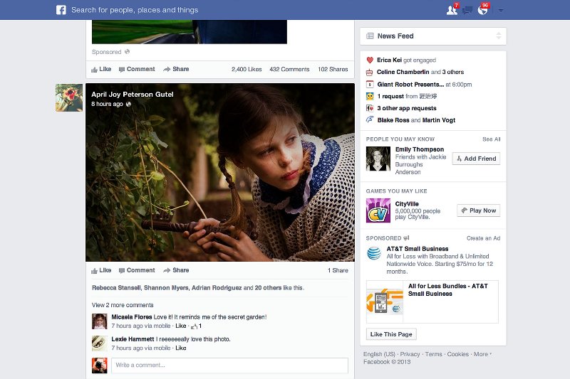View 102 Shares of sponsored post
570x379 pixels.
[333, 69]
